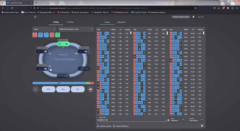Screen dimensions: 240x131
Task: Click the notification bell icon
Action: [193, 17]
